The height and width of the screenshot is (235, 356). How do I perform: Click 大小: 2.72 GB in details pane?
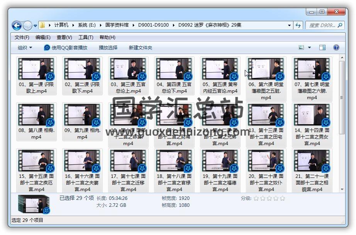coord(111,205)
